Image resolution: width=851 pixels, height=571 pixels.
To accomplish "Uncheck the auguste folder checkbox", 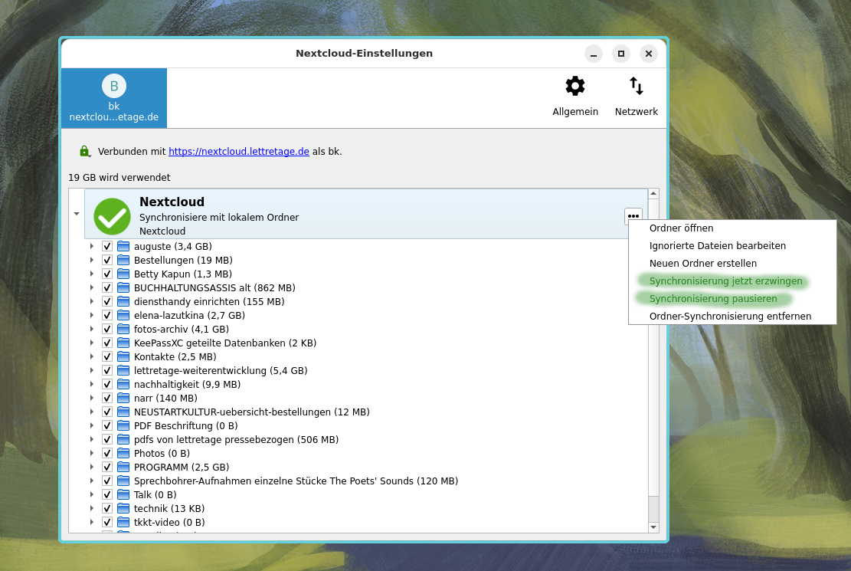I will tap(107, 246).
